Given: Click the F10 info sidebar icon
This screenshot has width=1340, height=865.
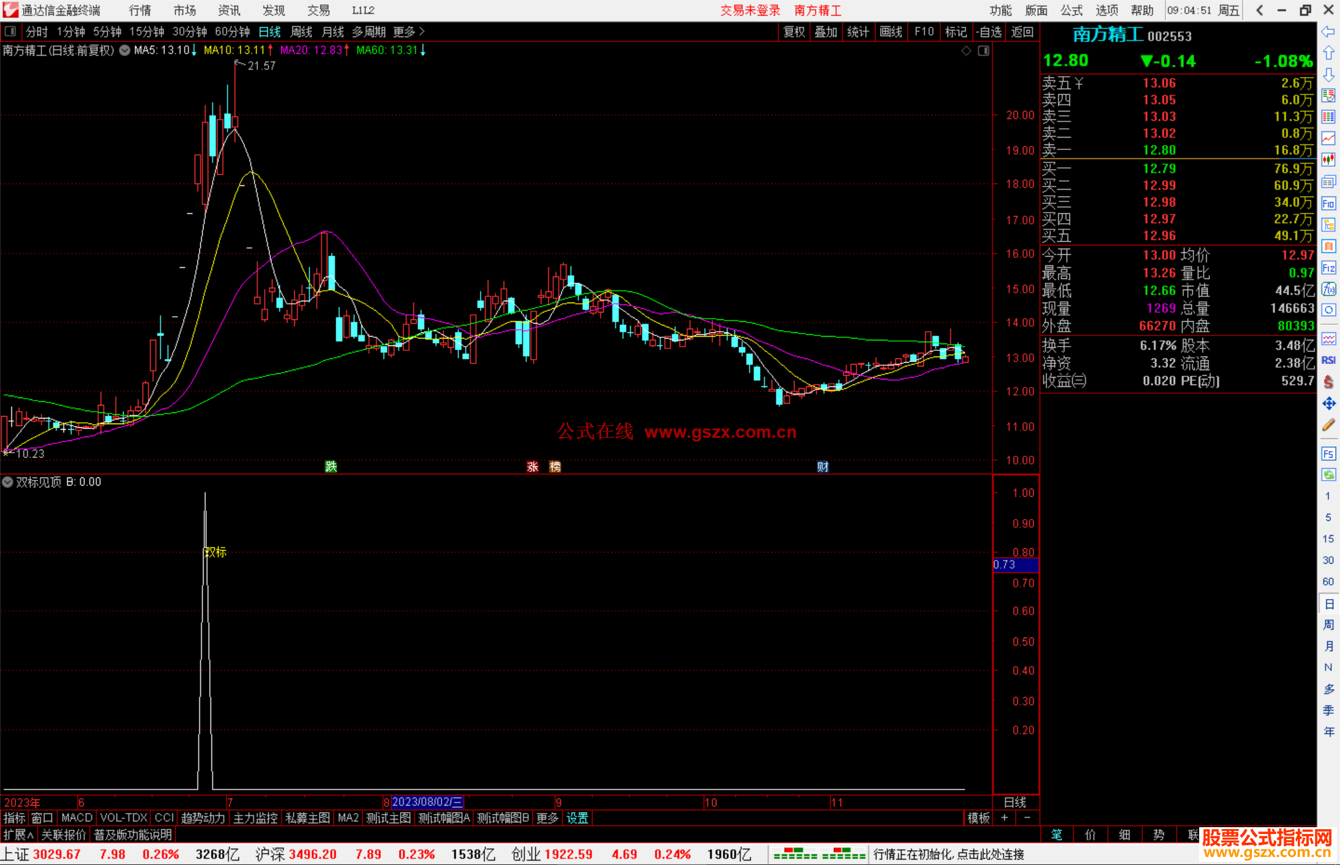Looking at the screenshot, I should coord(1328,204).
